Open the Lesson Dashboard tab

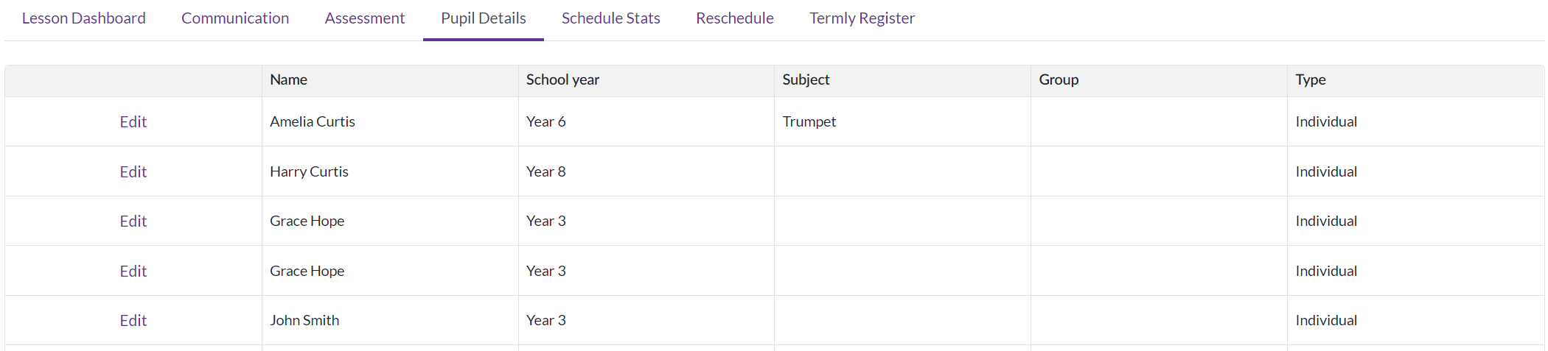(x=84, y=18)
